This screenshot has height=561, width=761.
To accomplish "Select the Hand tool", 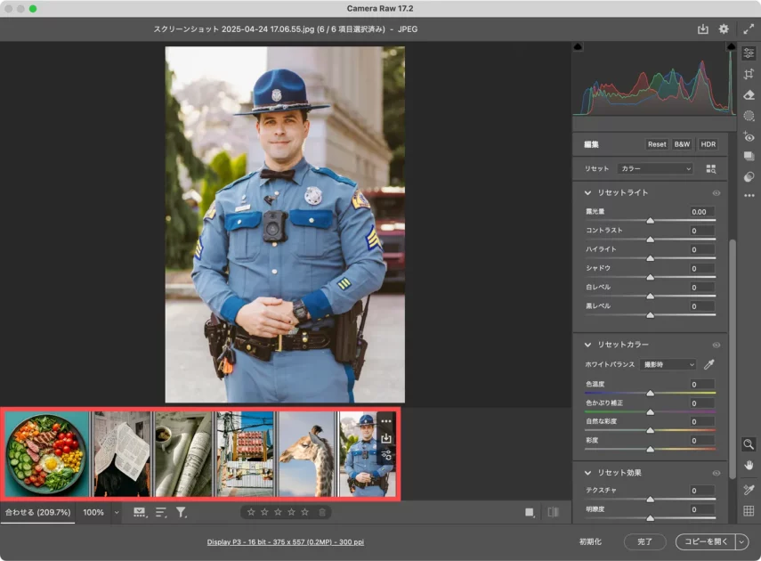I will click(x=749, y=464).
